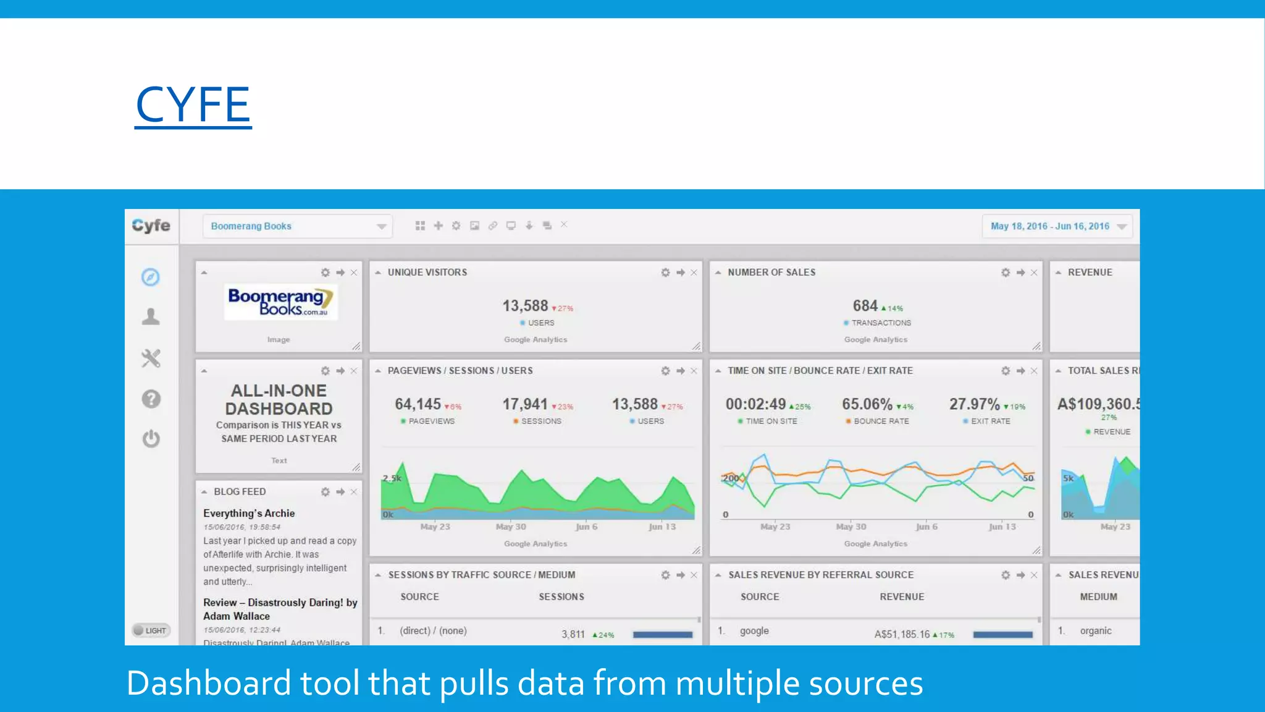Toggle PAGEVIEWS series legend
Screen dimensions: 1265x712
click(x=427, y=422)
